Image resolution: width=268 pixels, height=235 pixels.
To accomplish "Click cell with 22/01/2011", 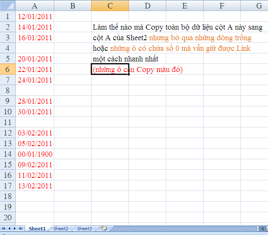I will click(x=35, y=69).
